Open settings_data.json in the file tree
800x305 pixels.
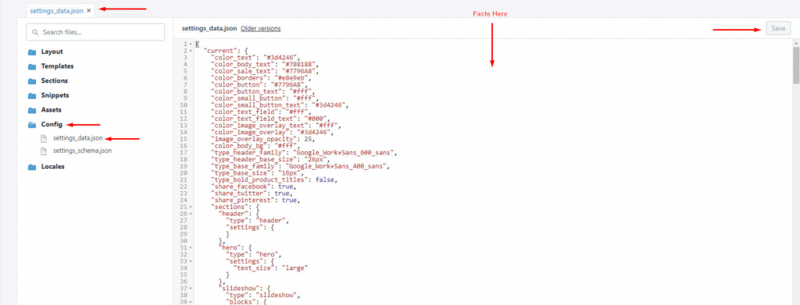click(x=77, y=138)
